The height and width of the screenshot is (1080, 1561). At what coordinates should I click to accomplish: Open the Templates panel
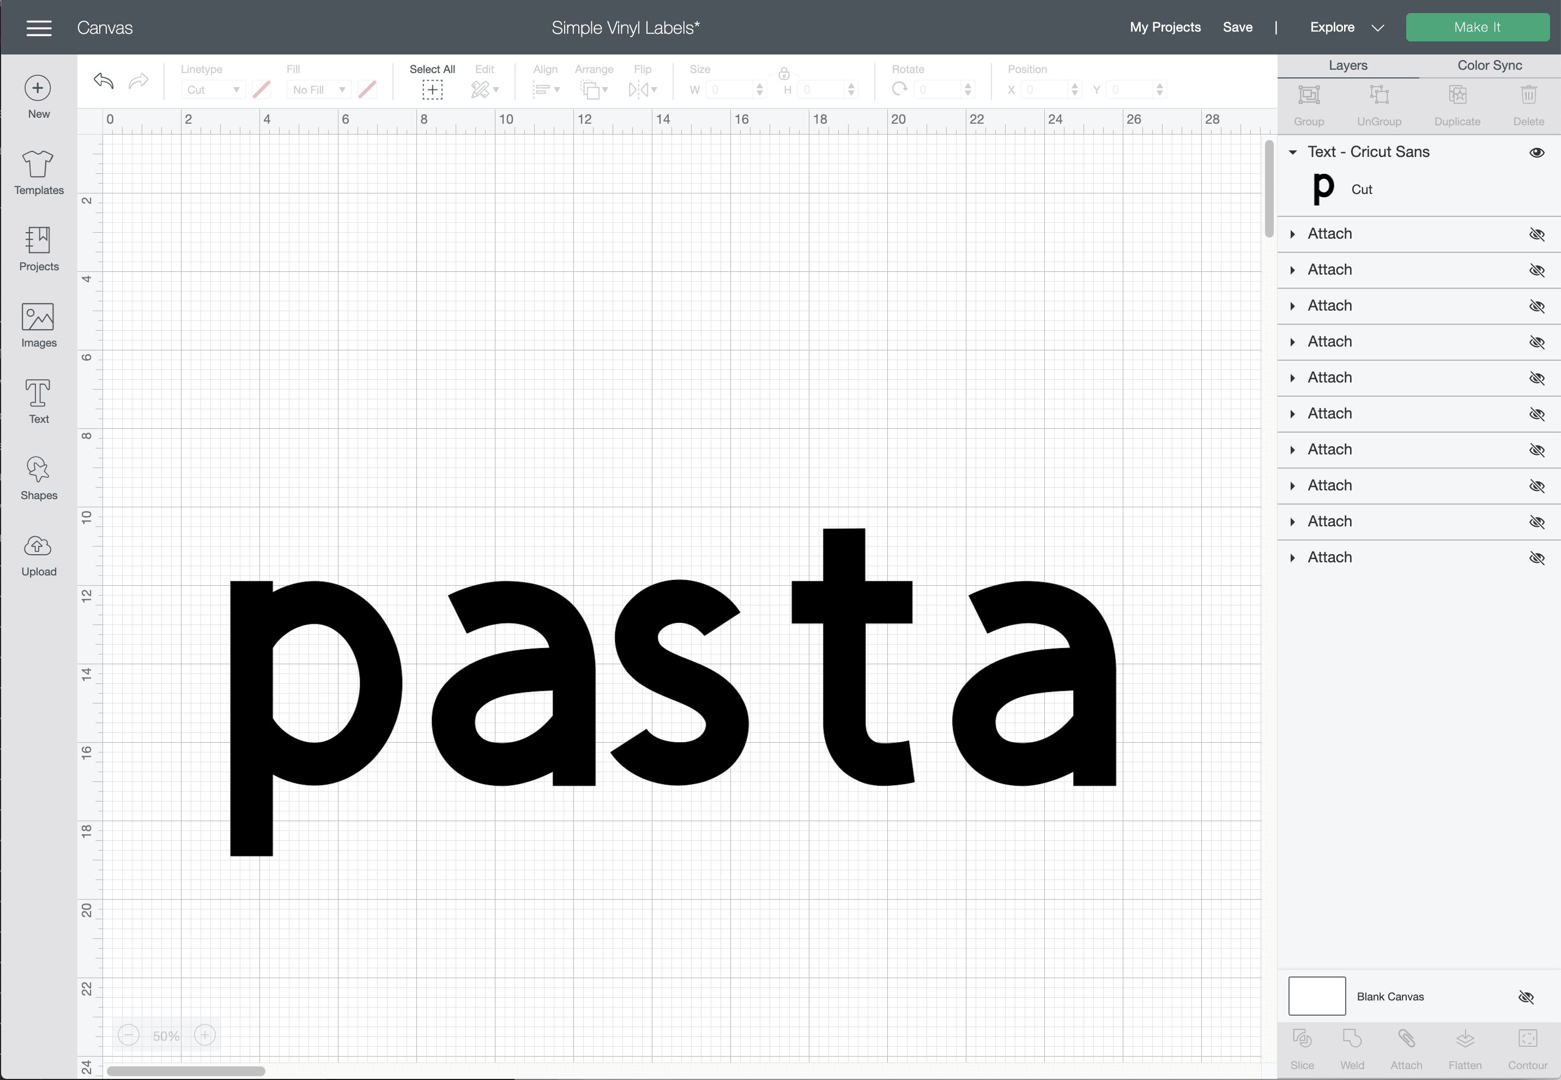[39, 172]
